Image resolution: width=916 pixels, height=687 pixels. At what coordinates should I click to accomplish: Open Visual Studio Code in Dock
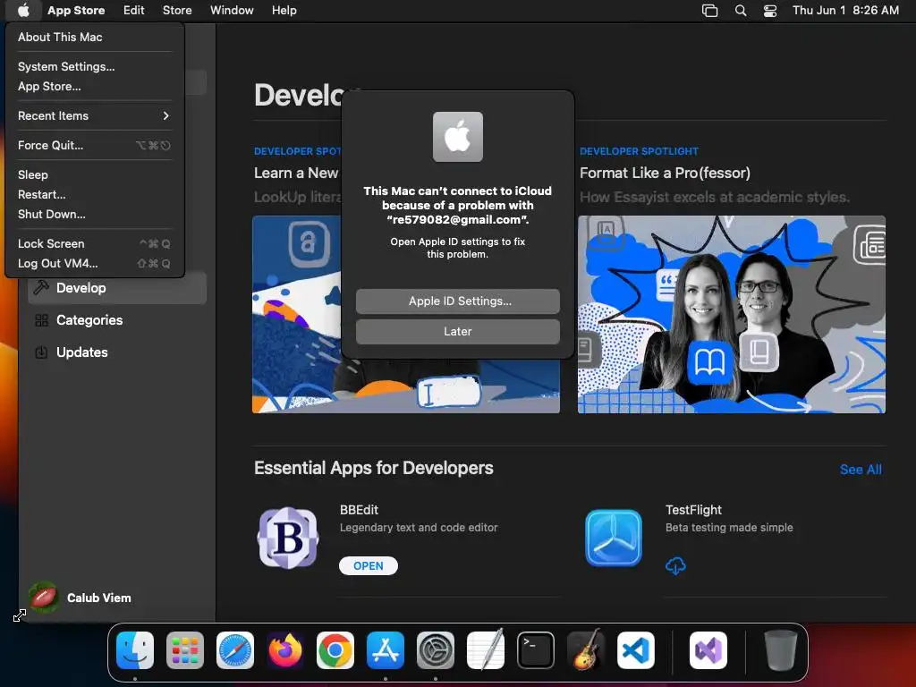(636, 650)
